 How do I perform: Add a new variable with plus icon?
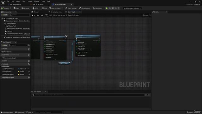(29, 64)
